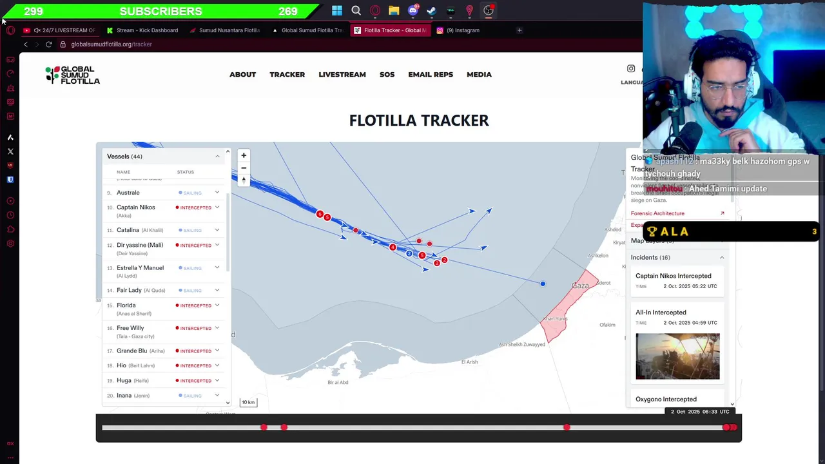
Task: Open the GX Corner gamepad icon
Action: tap(10, 59)
